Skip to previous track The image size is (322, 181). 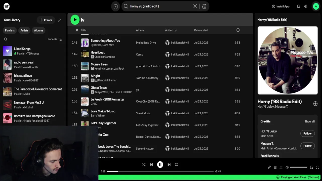151,165
